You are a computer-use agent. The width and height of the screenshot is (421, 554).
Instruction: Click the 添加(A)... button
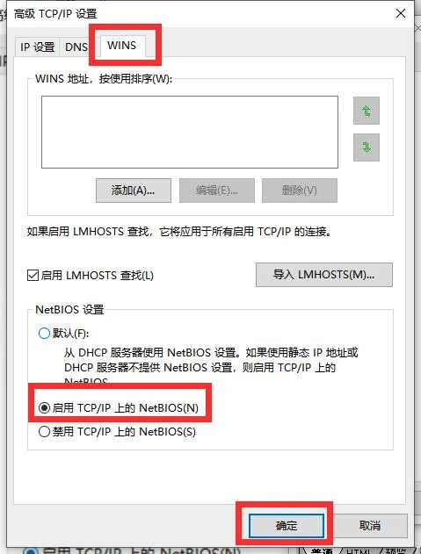(x=134, y=191)
